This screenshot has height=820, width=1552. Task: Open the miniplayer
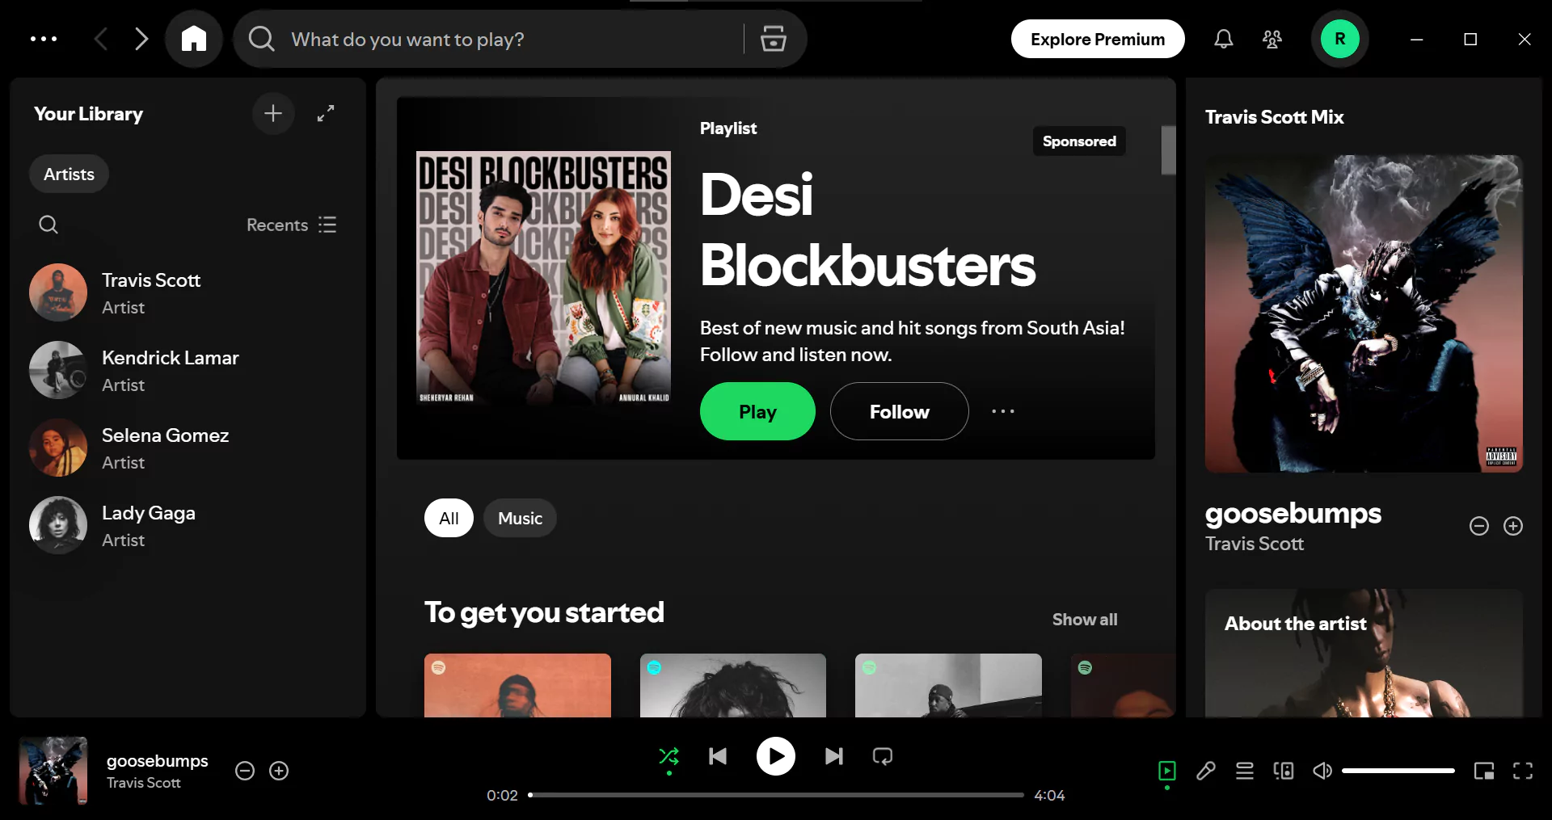[1484, 771]
